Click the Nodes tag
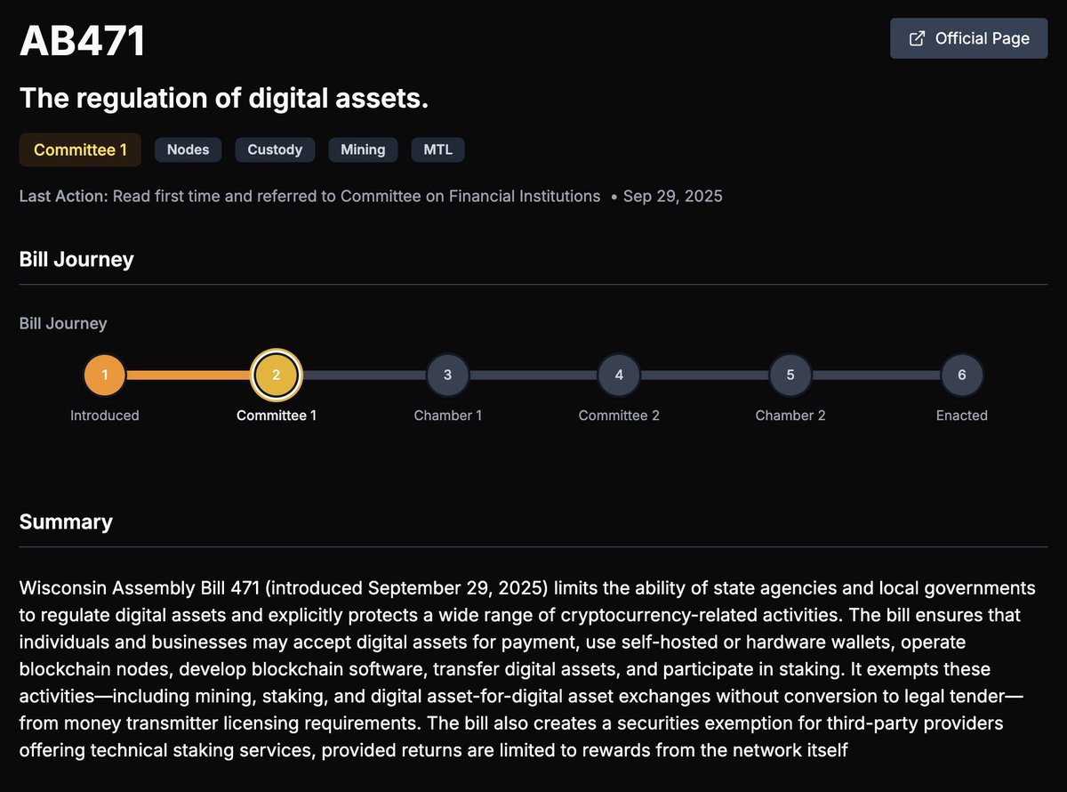Image resolution: width=1067 pixels, height=792 pixels. 189,150
